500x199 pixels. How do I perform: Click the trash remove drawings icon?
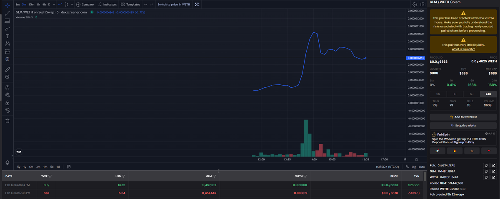pyautogui.click(x=7, y=121)
